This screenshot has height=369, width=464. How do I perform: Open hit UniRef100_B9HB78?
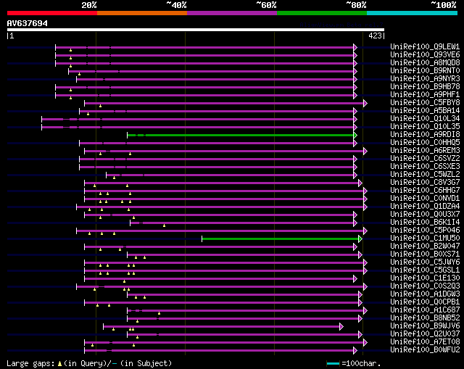(425, 87)
